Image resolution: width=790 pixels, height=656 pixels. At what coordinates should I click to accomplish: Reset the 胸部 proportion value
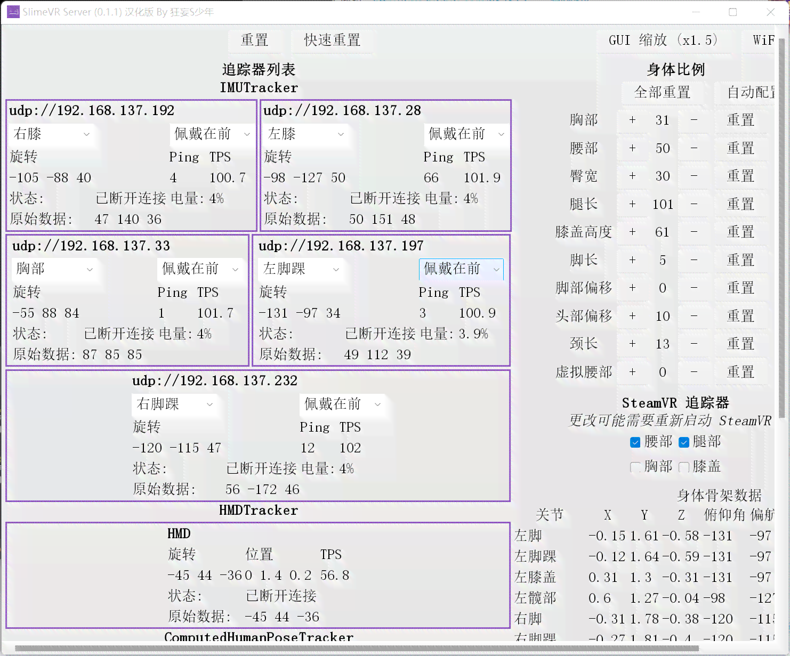coord(741,120)
